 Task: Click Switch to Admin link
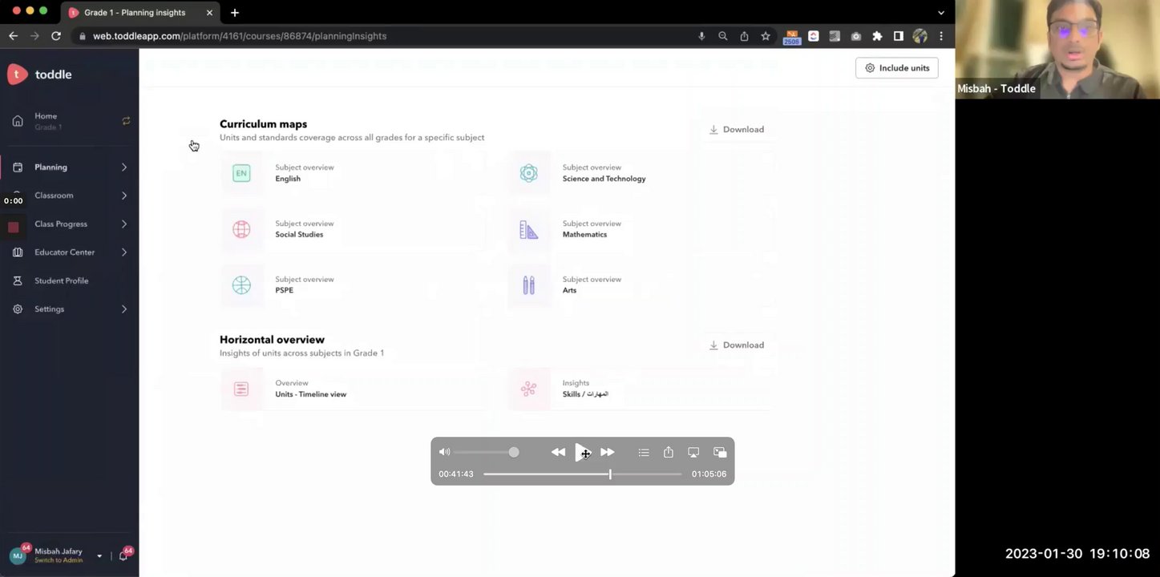(58, 560)
